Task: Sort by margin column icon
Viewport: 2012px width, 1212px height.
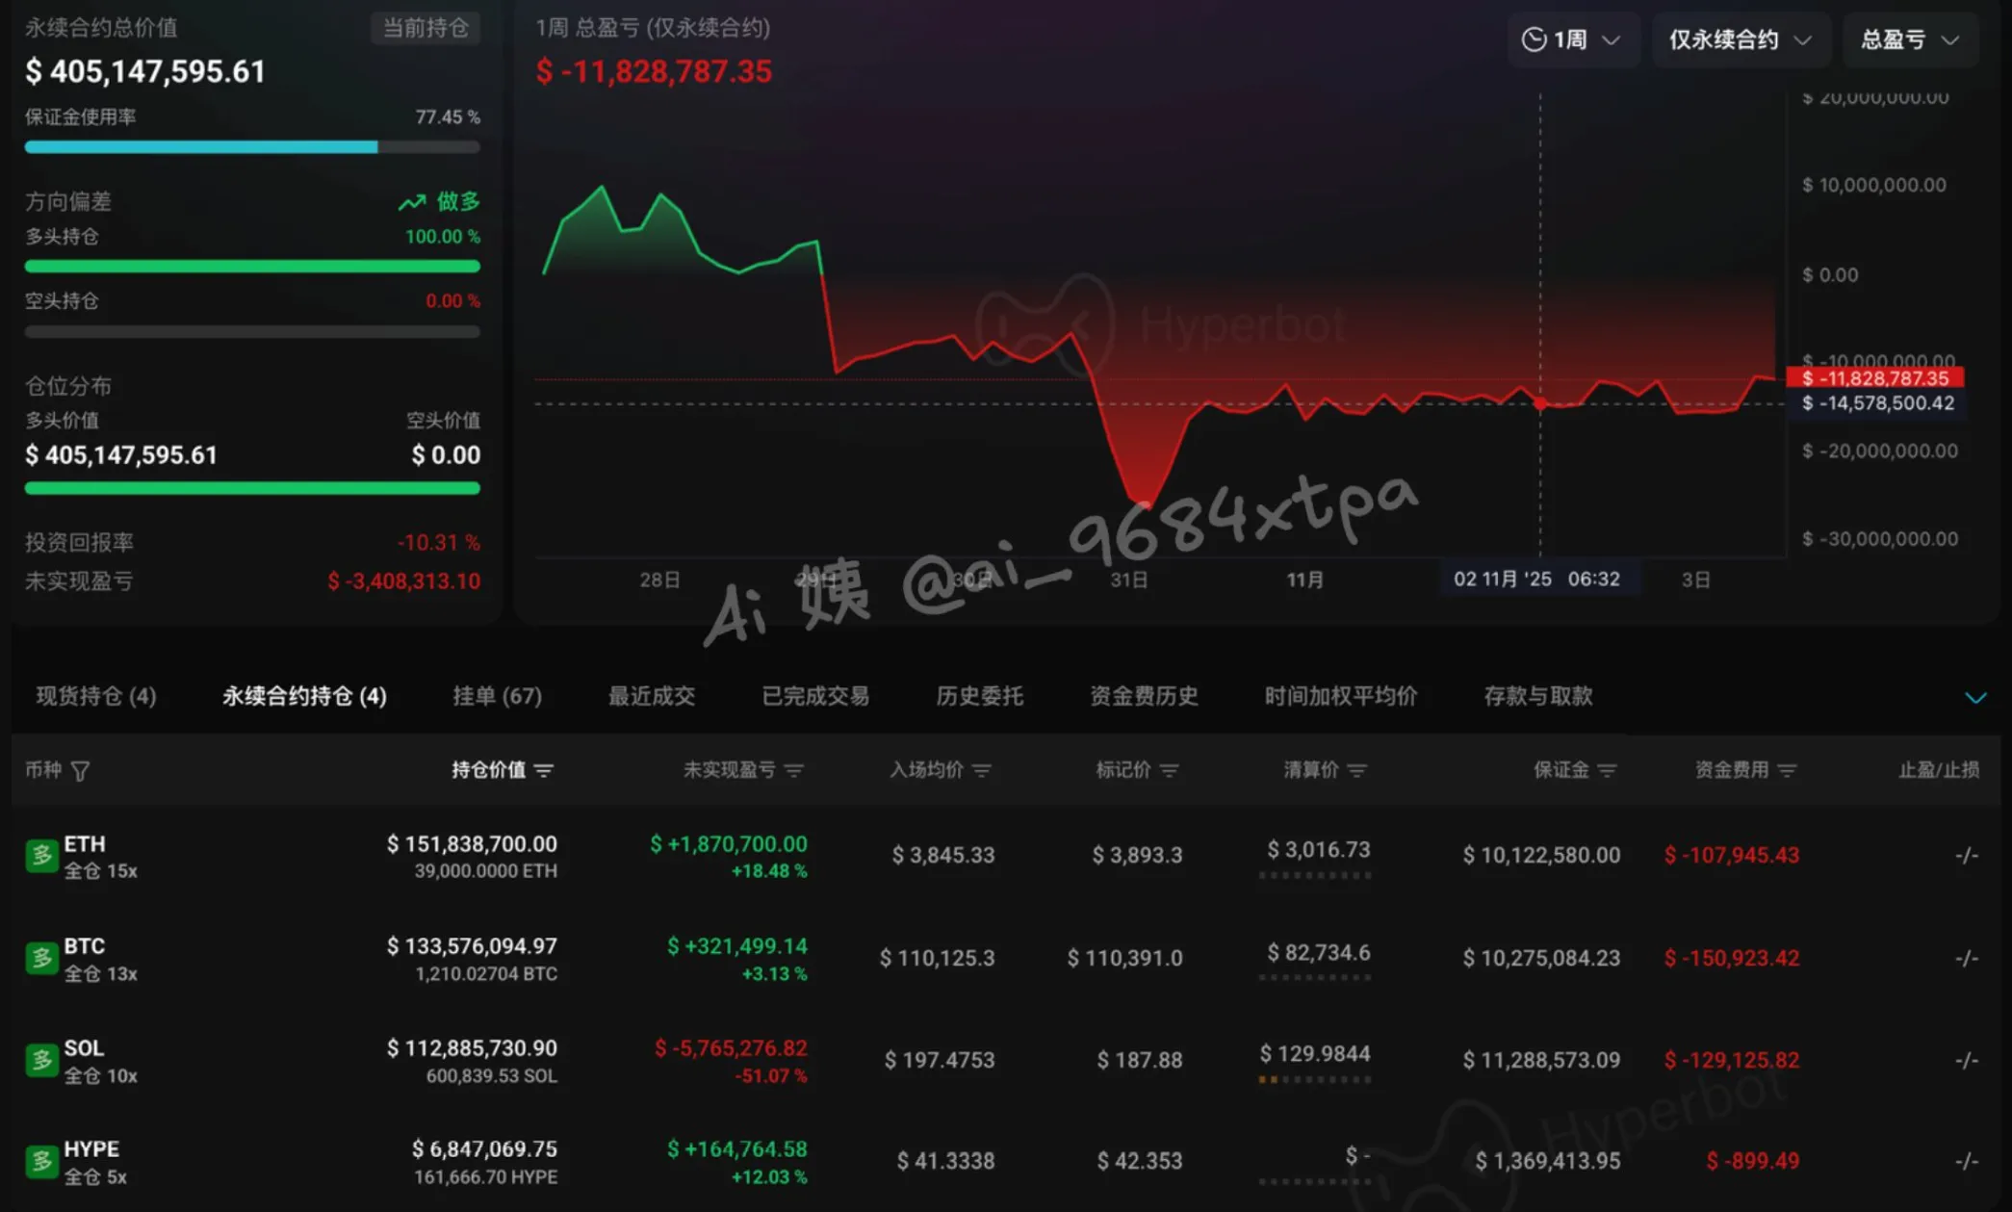Action: coord(1608,770)
